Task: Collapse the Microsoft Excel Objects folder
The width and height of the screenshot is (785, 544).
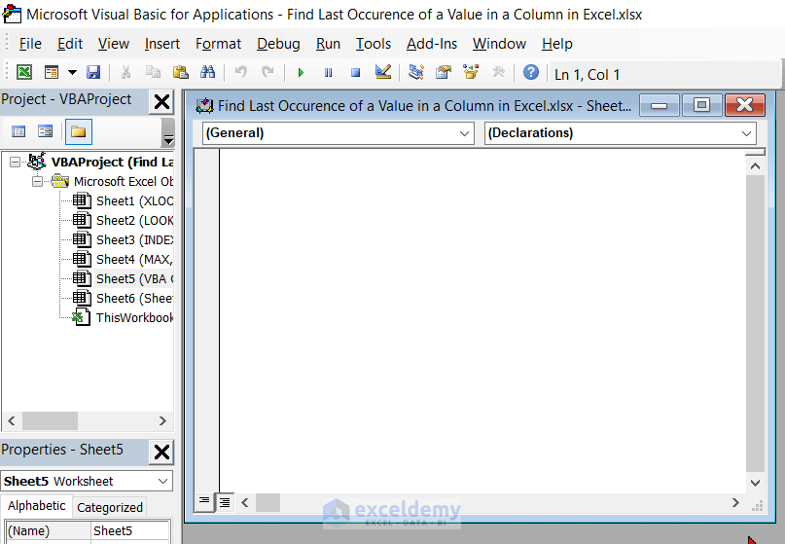Action: pos(38,181)
